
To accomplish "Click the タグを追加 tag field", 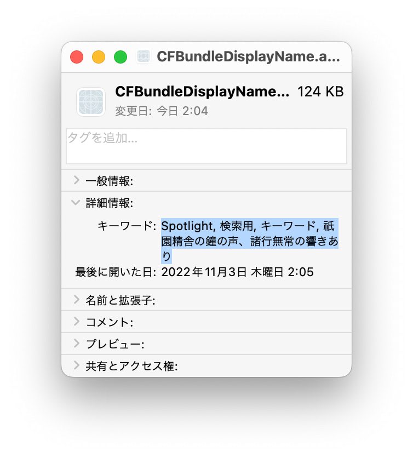I will [206, 146].
